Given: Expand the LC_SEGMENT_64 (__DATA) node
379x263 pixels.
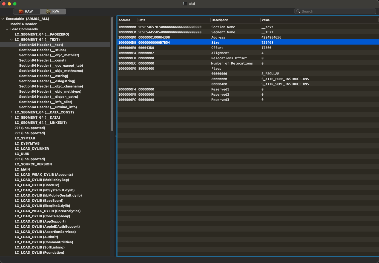Looking at the screenshot, I should [x=12, y=118].
